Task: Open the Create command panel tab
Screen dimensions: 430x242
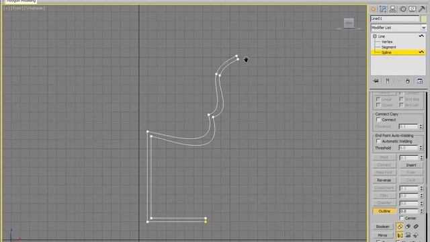Action: (373, 9)
